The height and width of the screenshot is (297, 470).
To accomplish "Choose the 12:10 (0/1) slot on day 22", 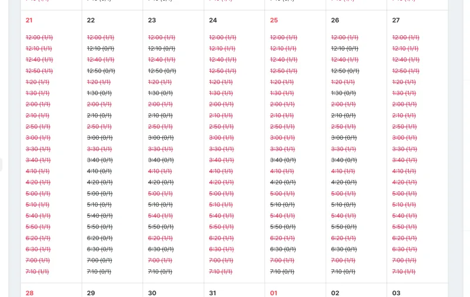I will (x=100, y=49).
